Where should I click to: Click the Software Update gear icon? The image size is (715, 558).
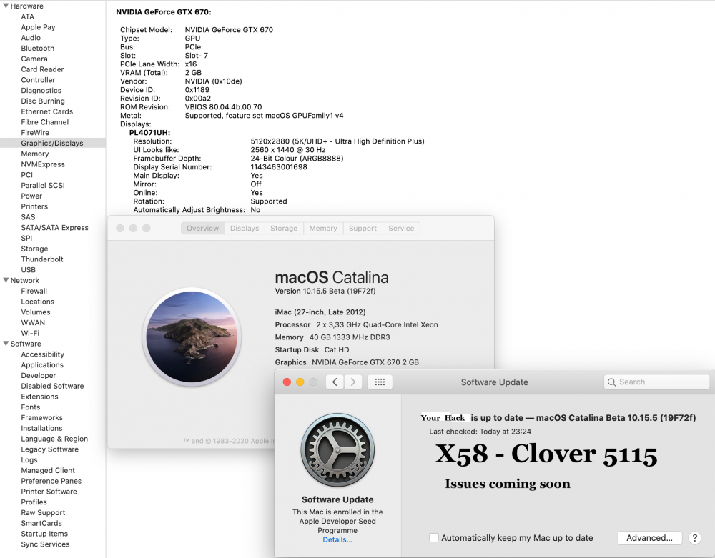[337, 450]
